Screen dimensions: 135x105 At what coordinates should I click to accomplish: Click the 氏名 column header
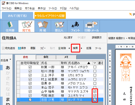coord(50,63)
